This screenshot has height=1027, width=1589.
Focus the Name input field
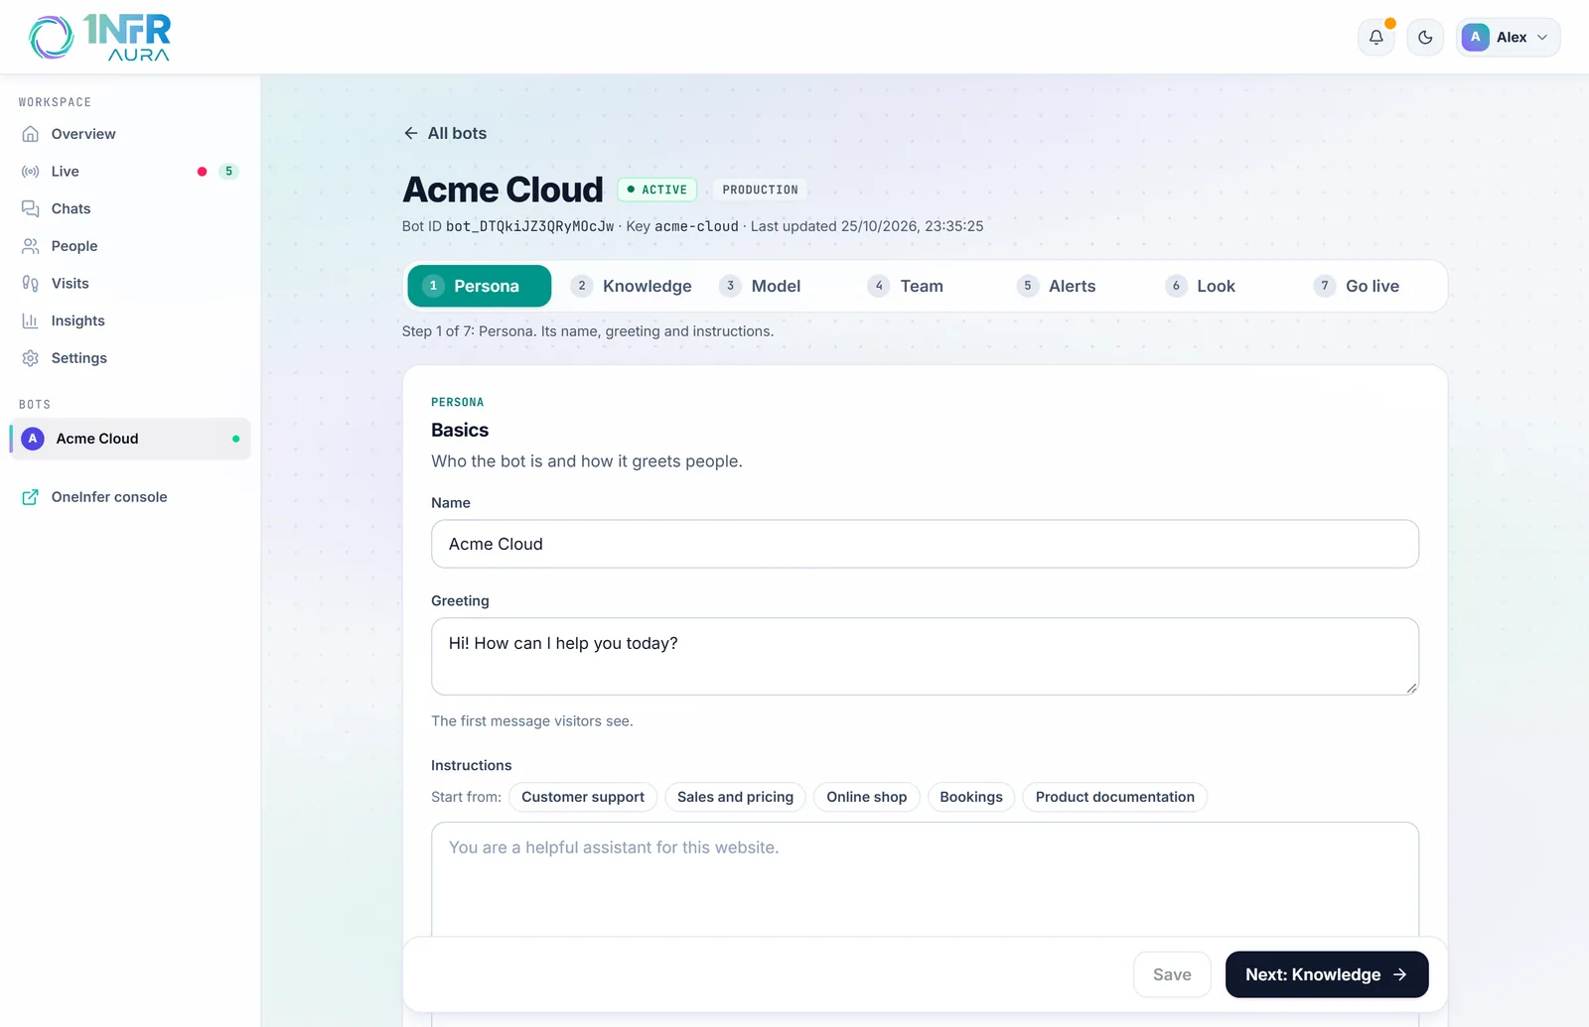coord(925,544)
